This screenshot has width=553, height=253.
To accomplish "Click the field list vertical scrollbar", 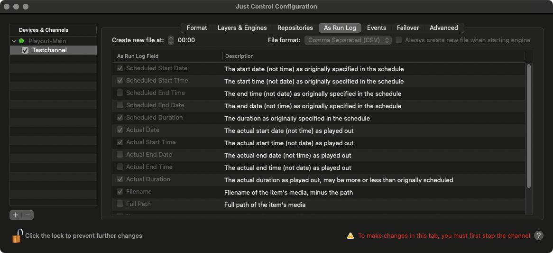I will click(x=528, y=126).
